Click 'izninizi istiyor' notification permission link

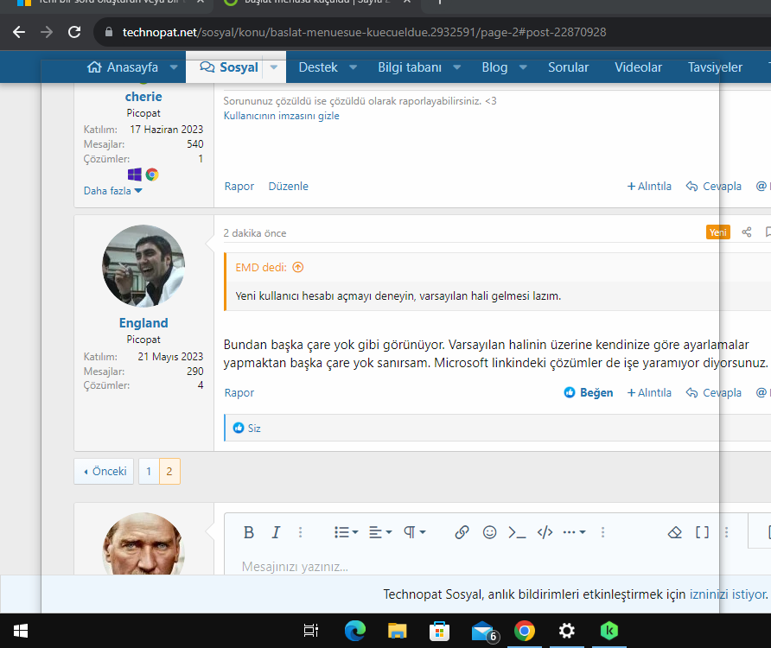tap(728, 594)
